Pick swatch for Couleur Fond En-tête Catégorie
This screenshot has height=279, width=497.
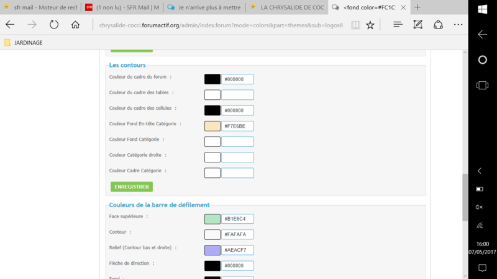pos(212,126)
